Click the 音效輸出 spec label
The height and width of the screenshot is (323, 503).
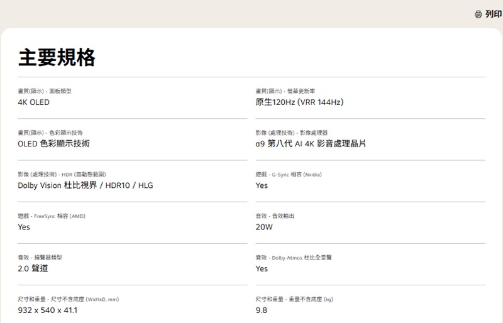click(283, 216)
